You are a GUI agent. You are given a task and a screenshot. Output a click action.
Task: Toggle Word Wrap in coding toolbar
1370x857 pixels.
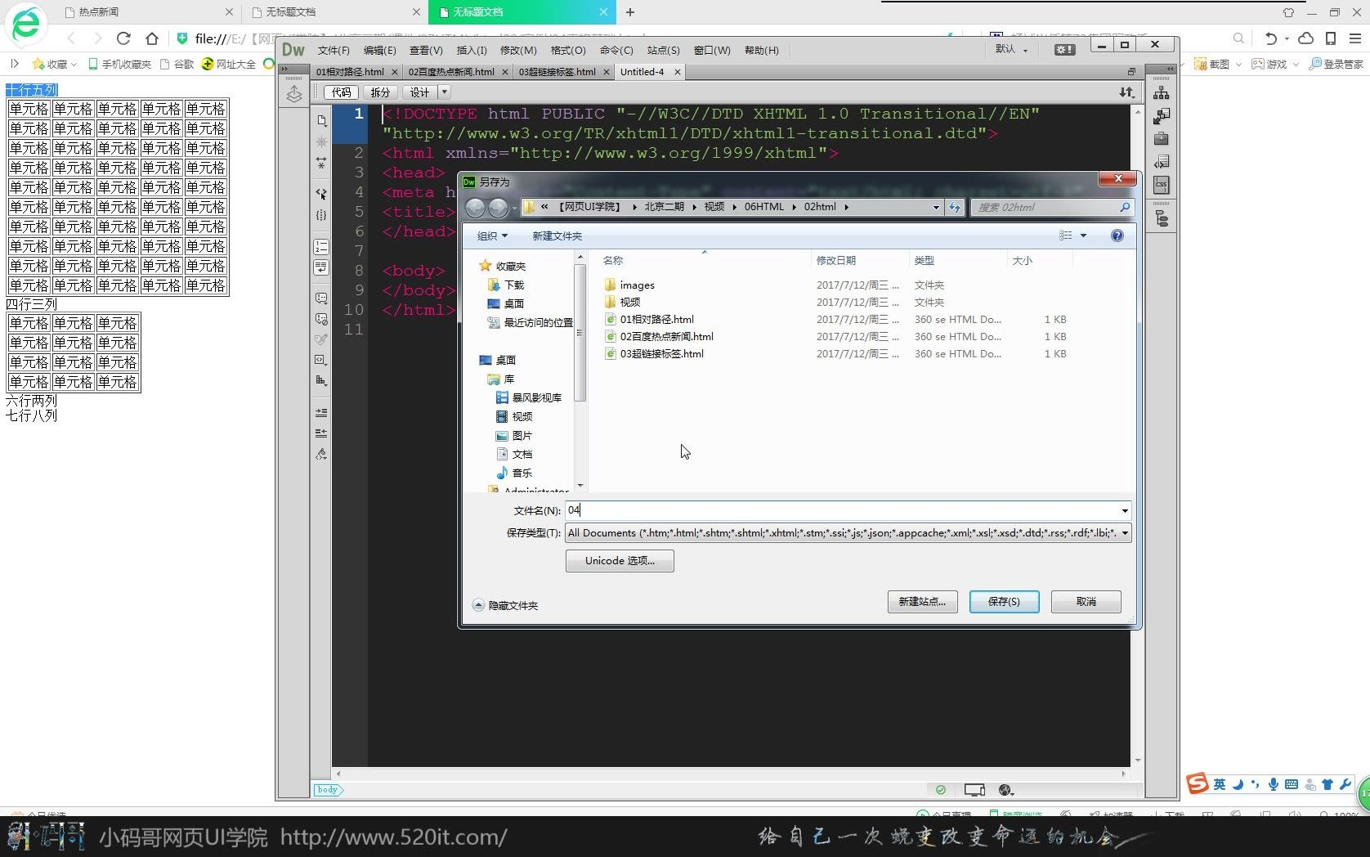321,267
